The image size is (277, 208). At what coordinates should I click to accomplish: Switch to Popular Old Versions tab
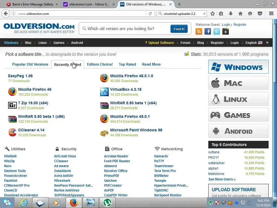click(x=30, y=64)
